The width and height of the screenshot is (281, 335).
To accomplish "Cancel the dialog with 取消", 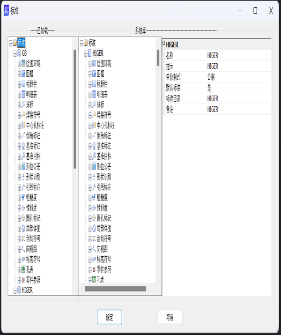I will point(170,317).
